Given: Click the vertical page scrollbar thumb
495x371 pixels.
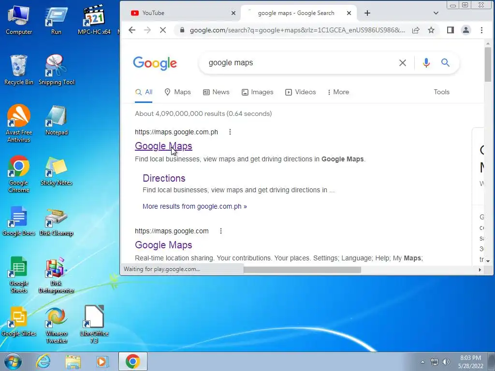Looking at the screenshot, I should (x=488, y=65).
